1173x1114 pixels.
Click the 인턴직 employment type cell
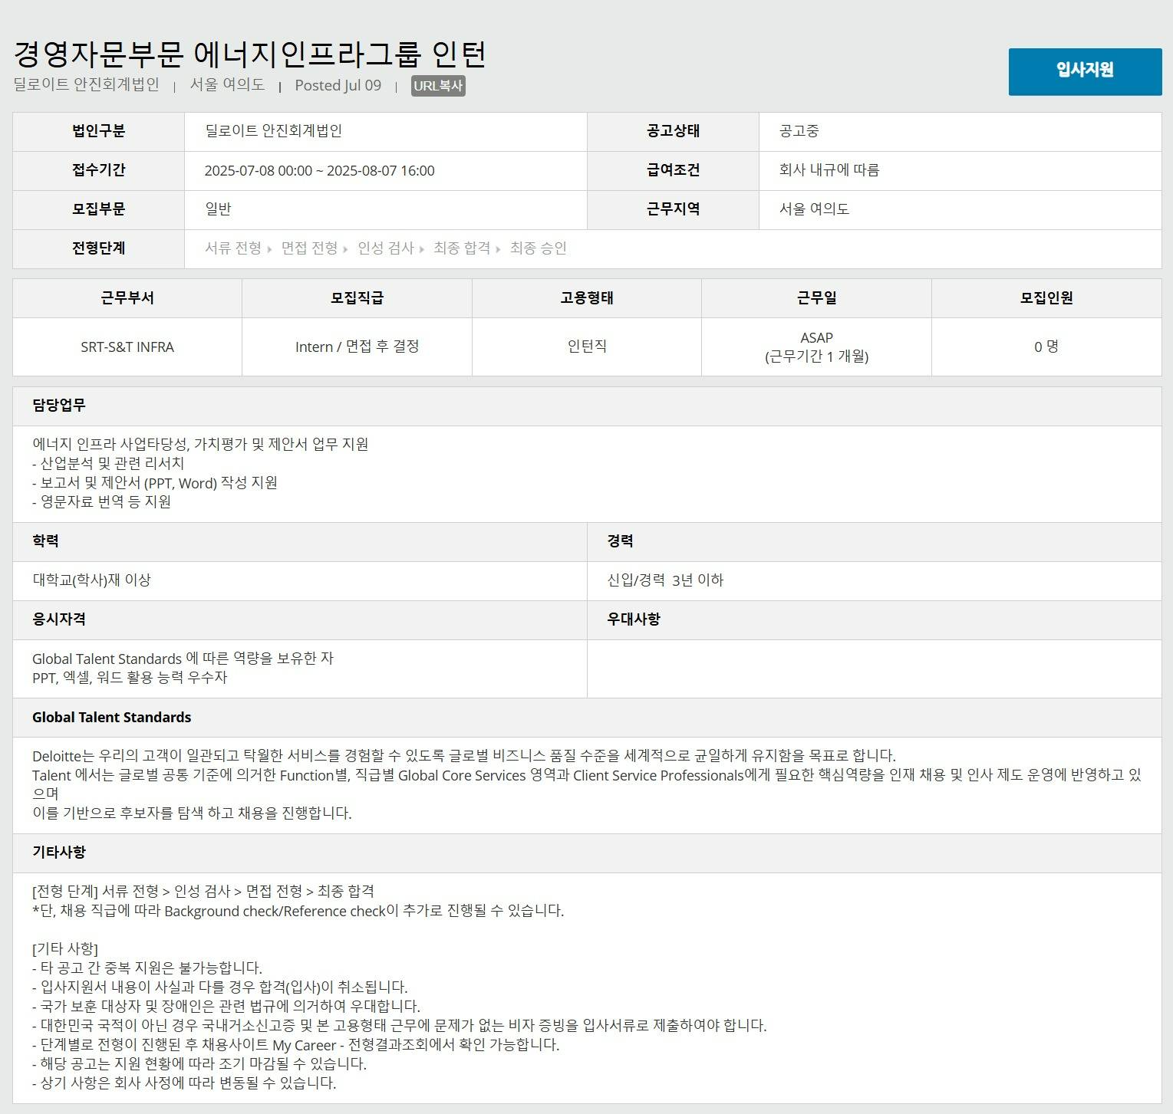pos(587,347)
